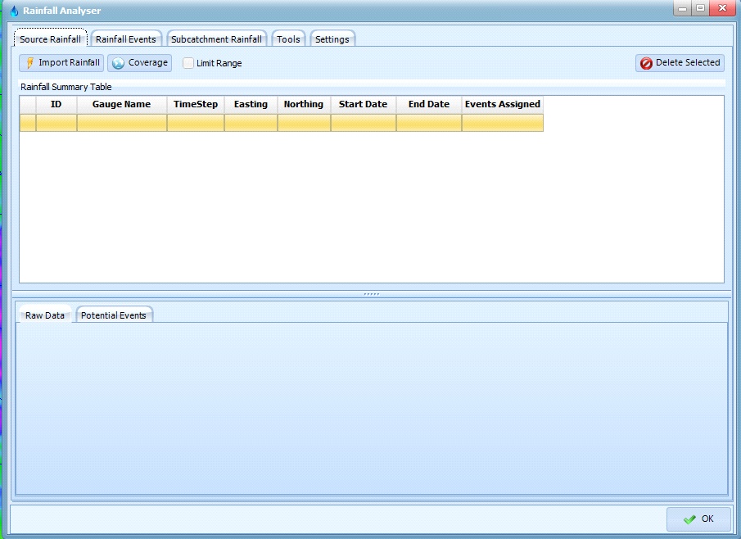
Task: Open the Settings tab
Action: tap(332, 39)
